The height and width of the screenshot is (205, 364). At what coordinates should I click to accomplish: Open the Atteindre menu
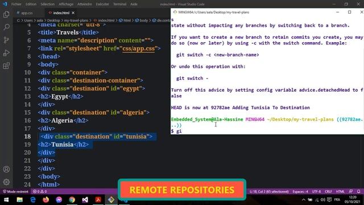coord(85,4)
